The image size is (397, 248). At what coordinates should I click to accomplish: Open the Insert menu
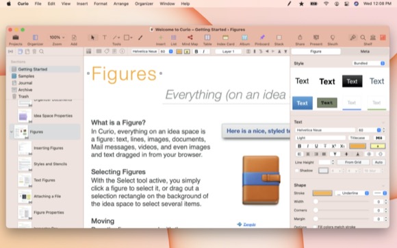(82, 4)
